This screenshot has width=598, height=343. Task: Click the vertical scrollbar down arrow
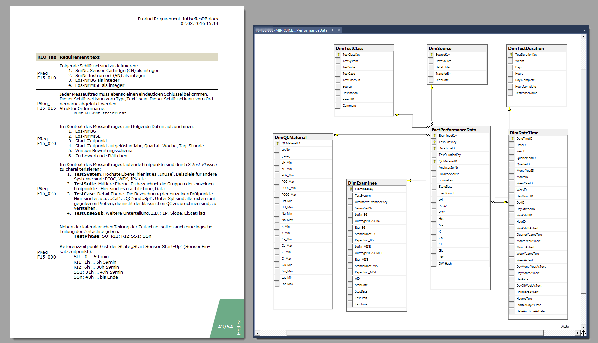583,327
